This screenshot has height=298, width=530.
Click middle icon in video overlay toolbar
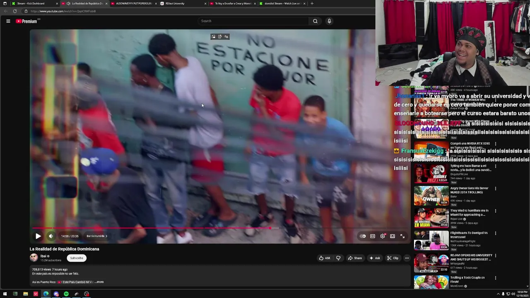coord(220,36)
